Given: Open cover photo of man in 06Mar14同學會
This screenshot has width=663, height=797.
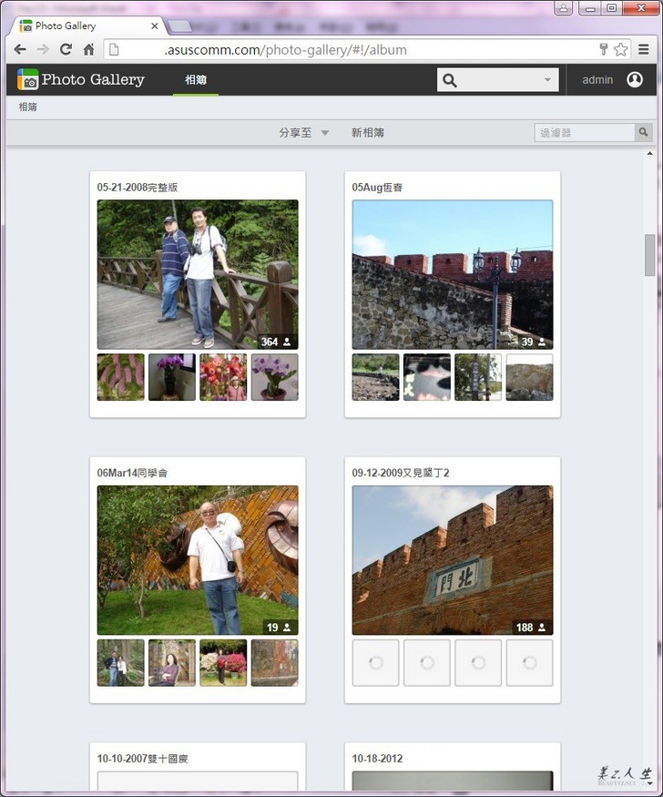Looking at the screenshot, I should [x=198, y=560].
